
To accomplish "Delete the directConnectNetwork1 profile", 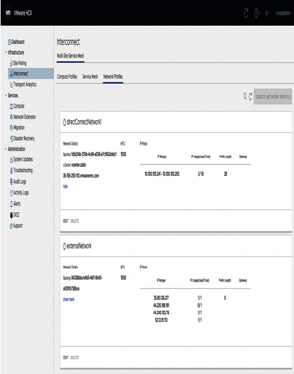I will 75,221.
